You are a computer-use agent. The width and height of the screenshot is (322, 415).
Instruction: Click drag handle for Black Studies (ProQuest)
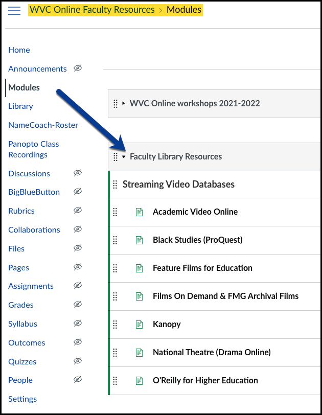pyautogui.click(x=115, y=240)
